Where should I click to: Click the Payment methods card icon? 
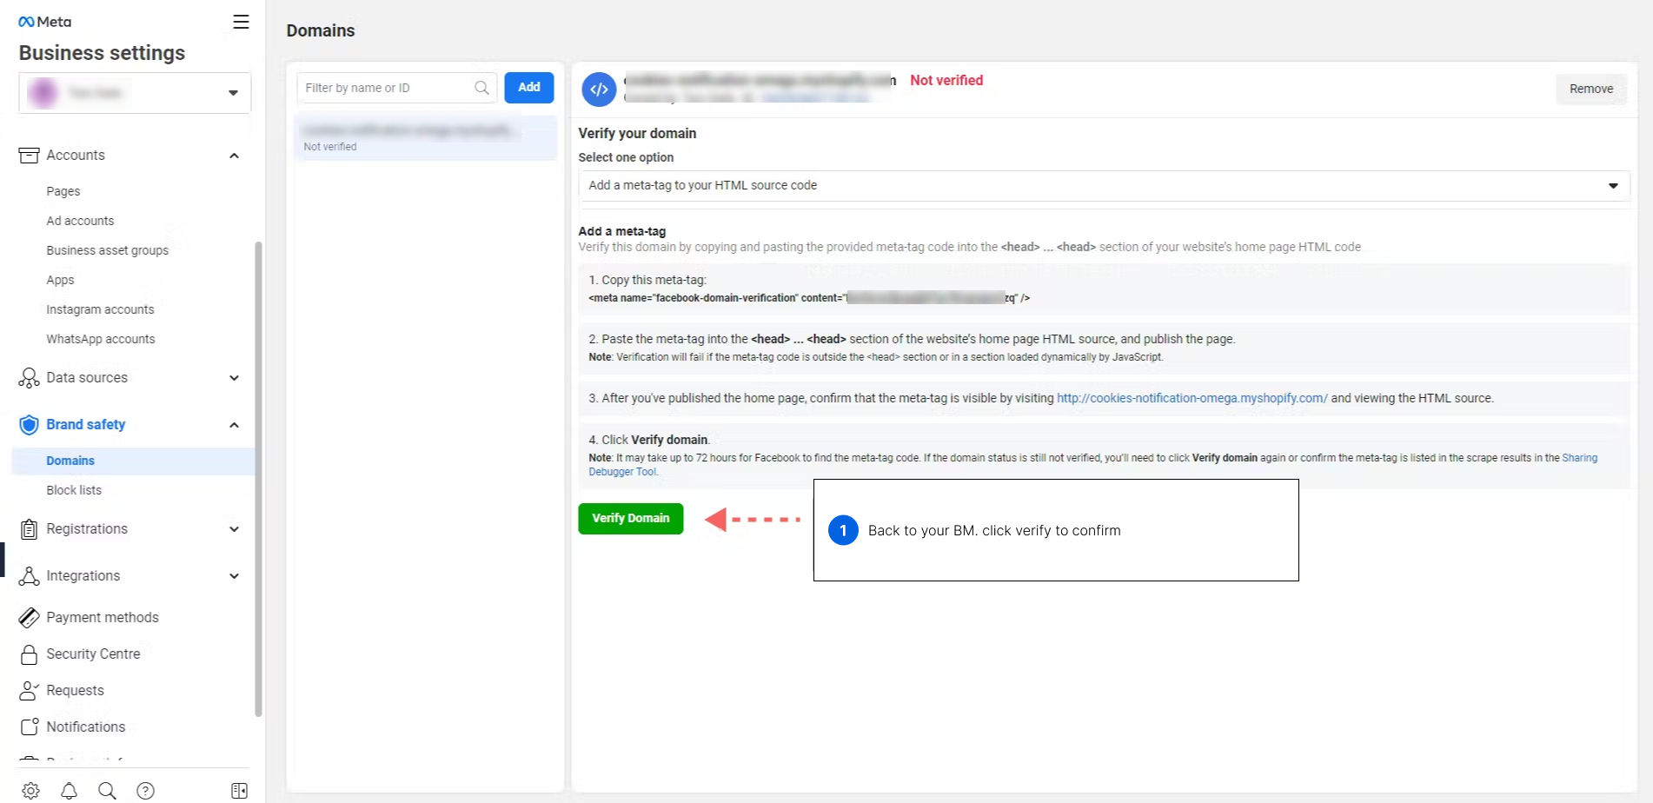click(29, 618)
